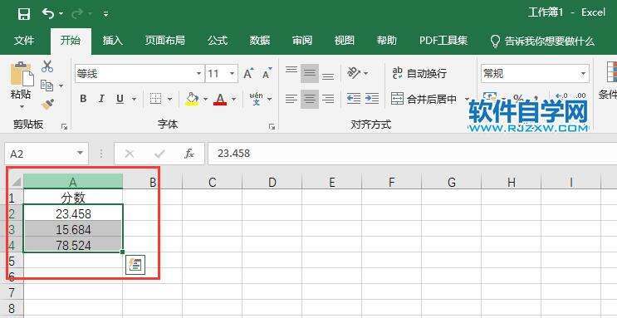This screenshot has height=318, width=617.
Task: Open the 常规 number format dropdown
Action: (583, 74)
